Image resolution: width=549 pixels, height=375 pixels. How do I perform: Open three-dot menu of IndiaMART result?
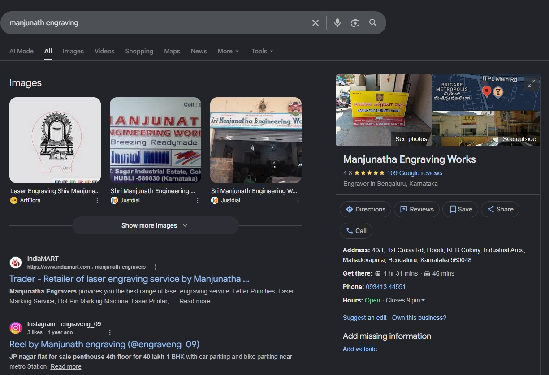[156, 267]
